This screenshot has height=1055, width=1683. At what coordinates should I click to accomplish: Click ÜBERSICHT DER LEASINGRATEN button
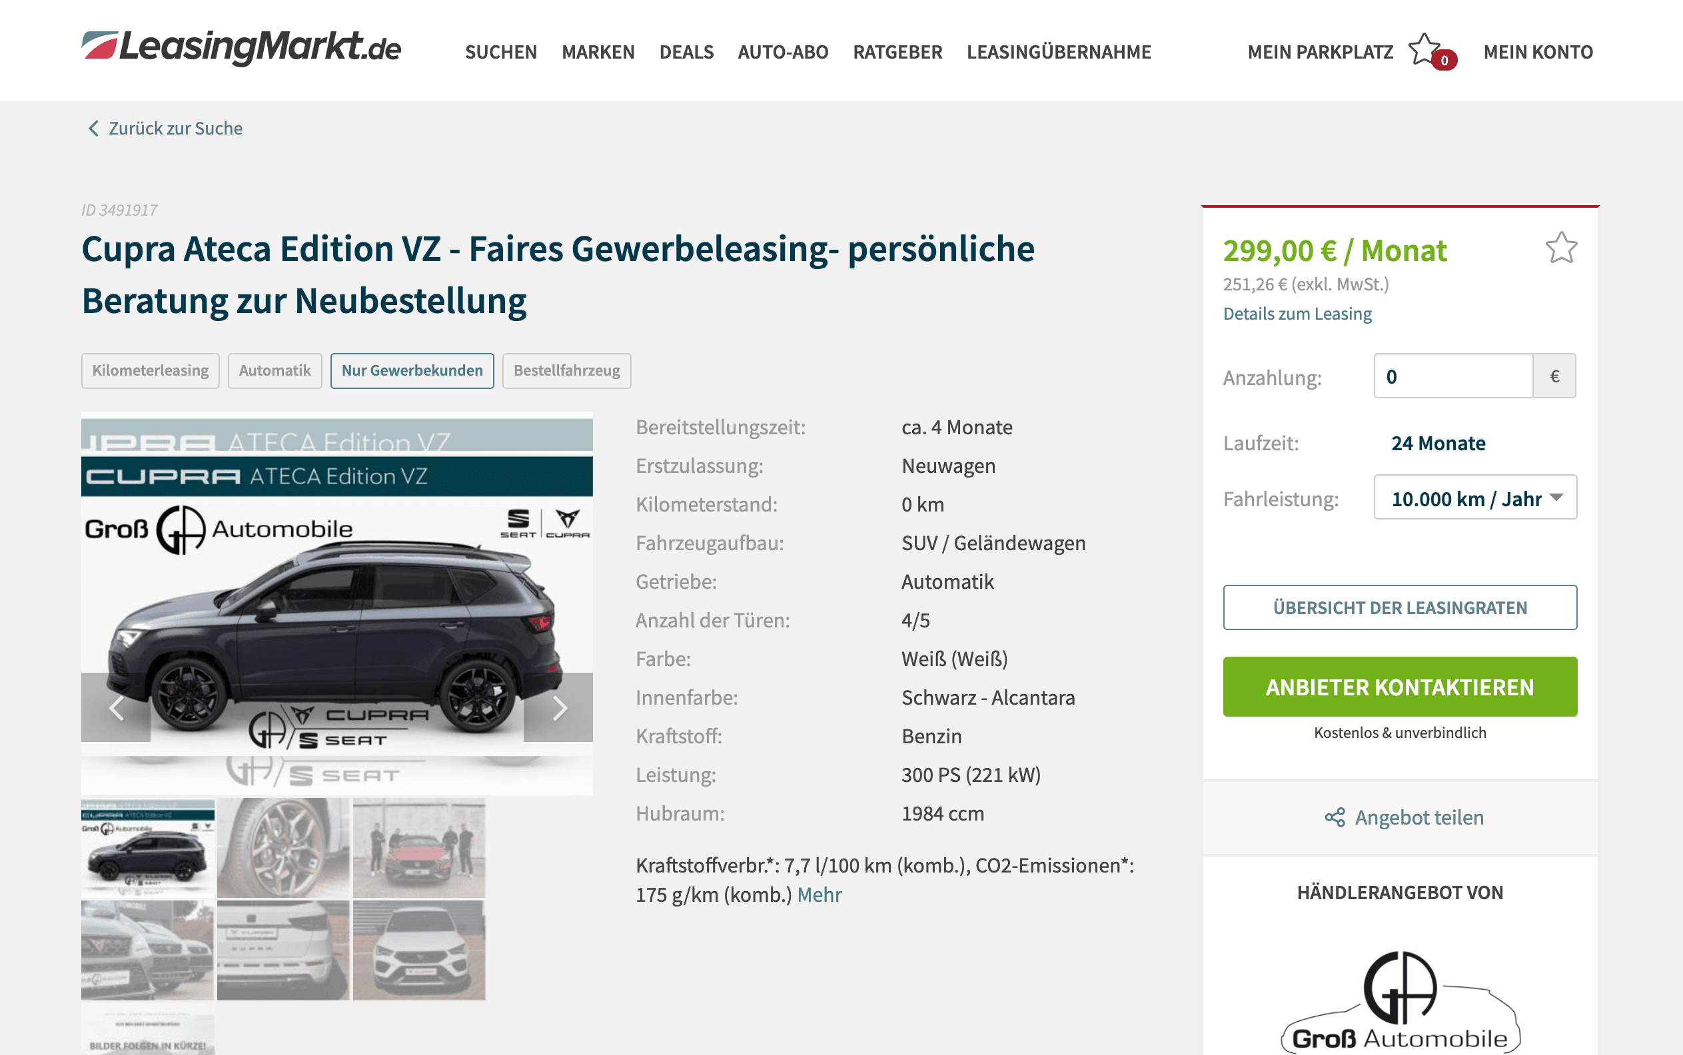1400,607
